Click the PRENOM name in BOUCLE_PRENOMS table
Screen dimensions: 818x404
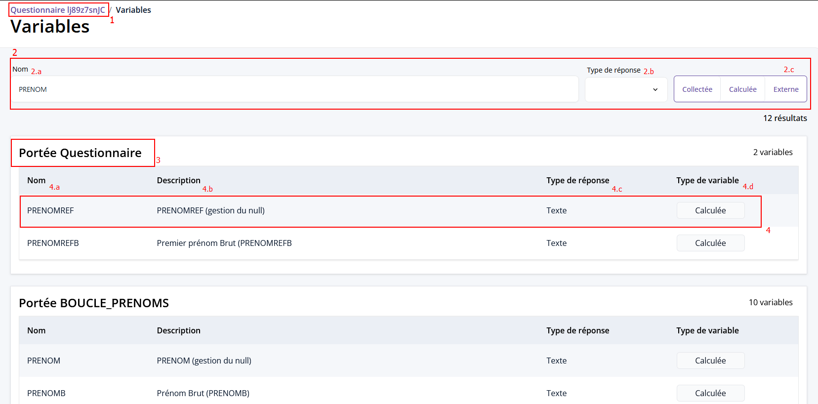coord(43,361)
